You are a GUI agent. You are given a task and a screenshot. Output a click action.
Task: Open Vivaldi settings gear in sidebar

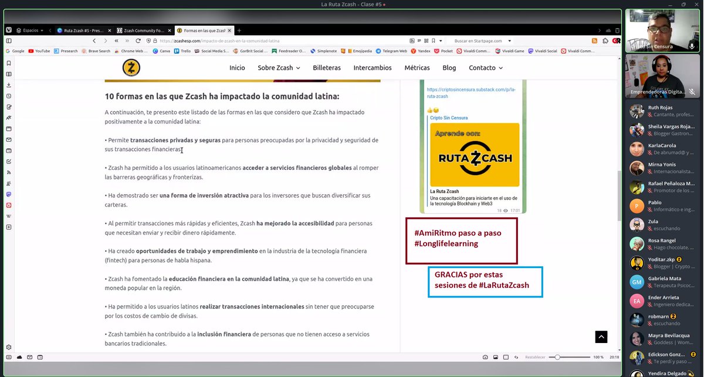[9, 347]
